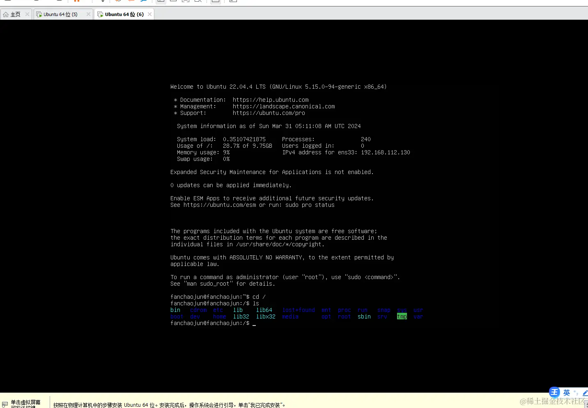This screenshot has width=588, height=408.
Task: Click the Memory usage 9% value
Action: pos(226,152)
